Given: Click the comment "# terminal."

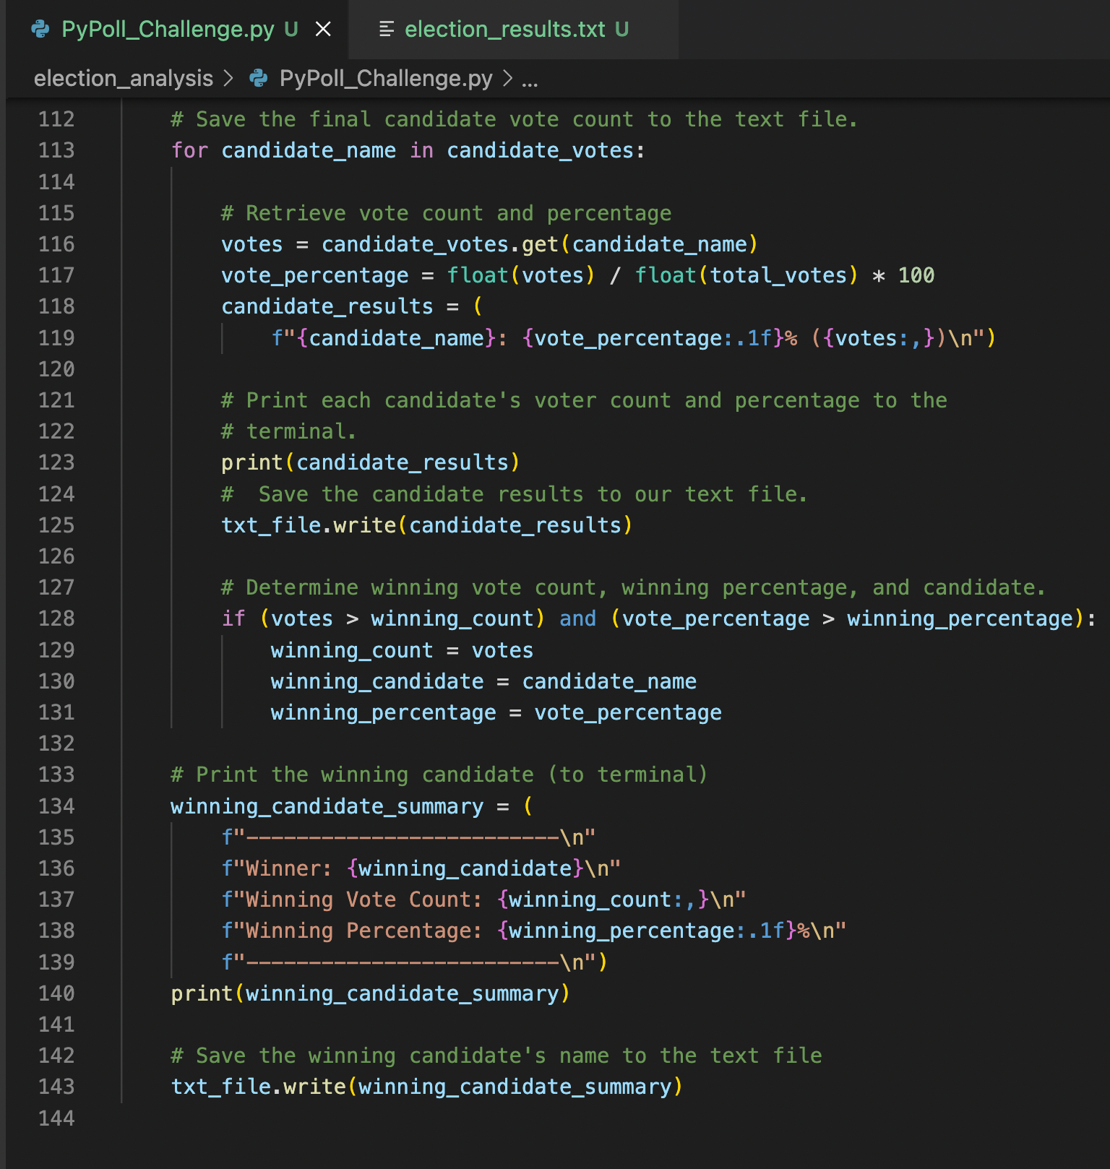Looking at the screenshot, I should pos(288,431).
